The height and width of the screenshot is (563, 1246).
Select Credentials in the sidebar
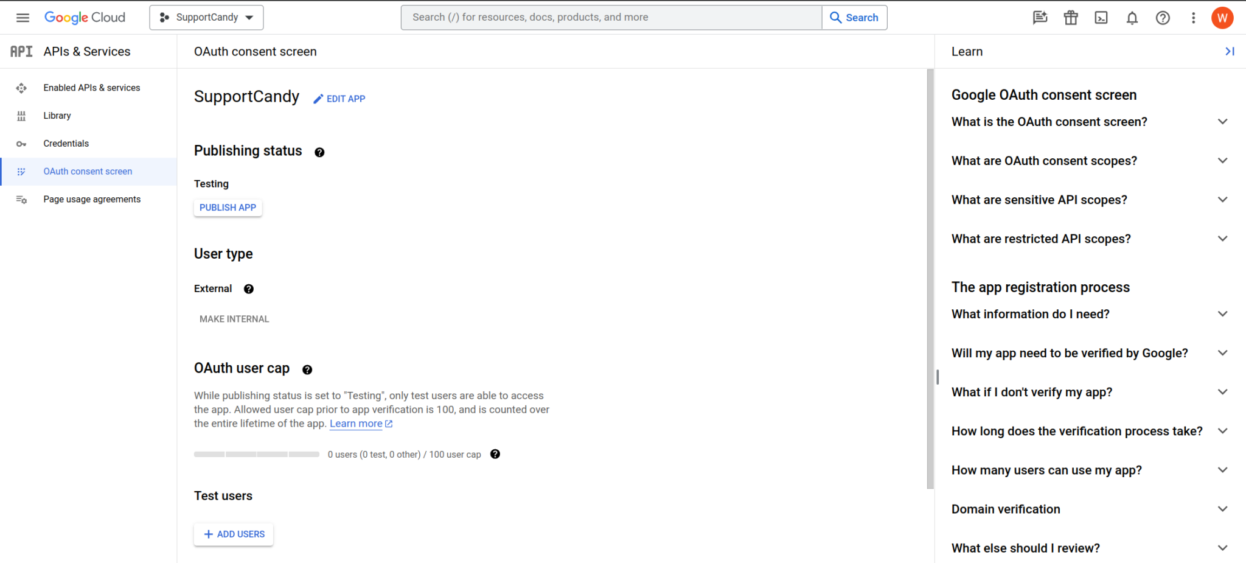(66, 143)
